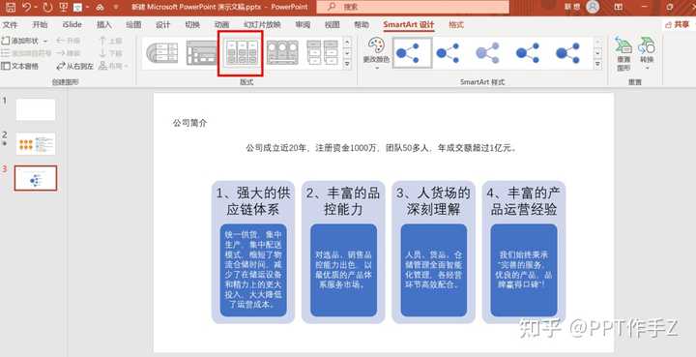Click blue box starting 人员、货品

click(x=434, y=270)
